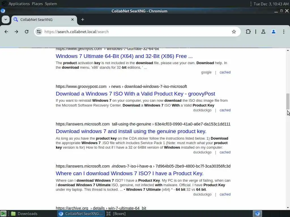Click Chromium icon in window title bar
Screen dimensions: 290x217
[3, 11]
